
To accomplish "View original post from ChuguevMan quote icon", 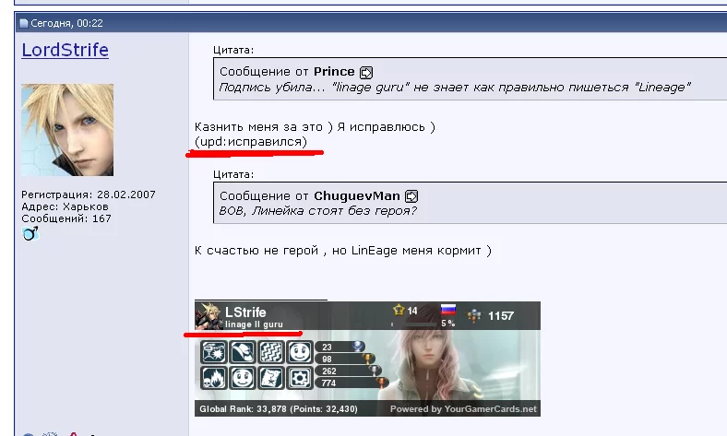I will 411,196.
